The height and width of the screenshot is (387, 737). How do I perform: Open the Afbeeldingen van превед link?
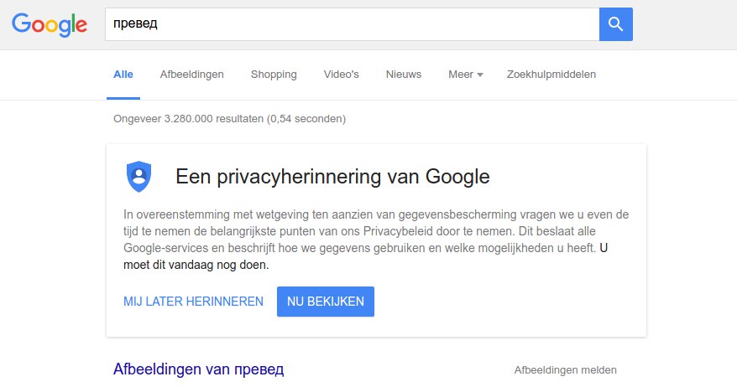click(x=198, y=369)
